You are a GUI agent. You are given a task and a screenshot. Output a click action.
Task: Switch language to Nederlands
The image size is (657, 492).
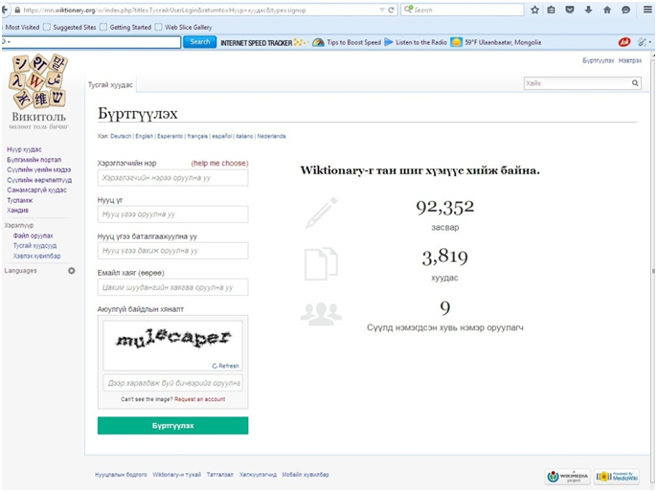click(x=271, y=137)
